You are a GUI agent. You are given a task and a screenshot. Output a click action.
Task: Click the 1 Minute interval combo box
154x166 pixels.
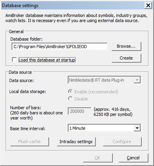(x=104, y=128)
